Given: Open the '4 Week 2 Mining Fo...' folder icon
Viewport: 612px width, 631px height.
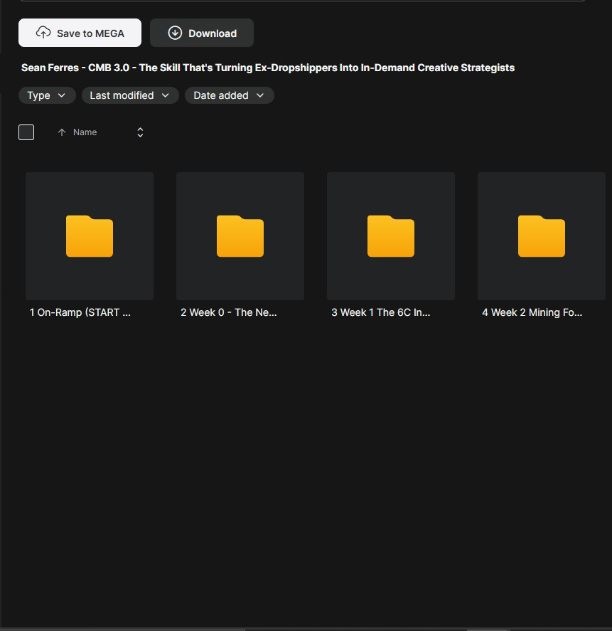Looking at the screenshot, I should point(541,236).
